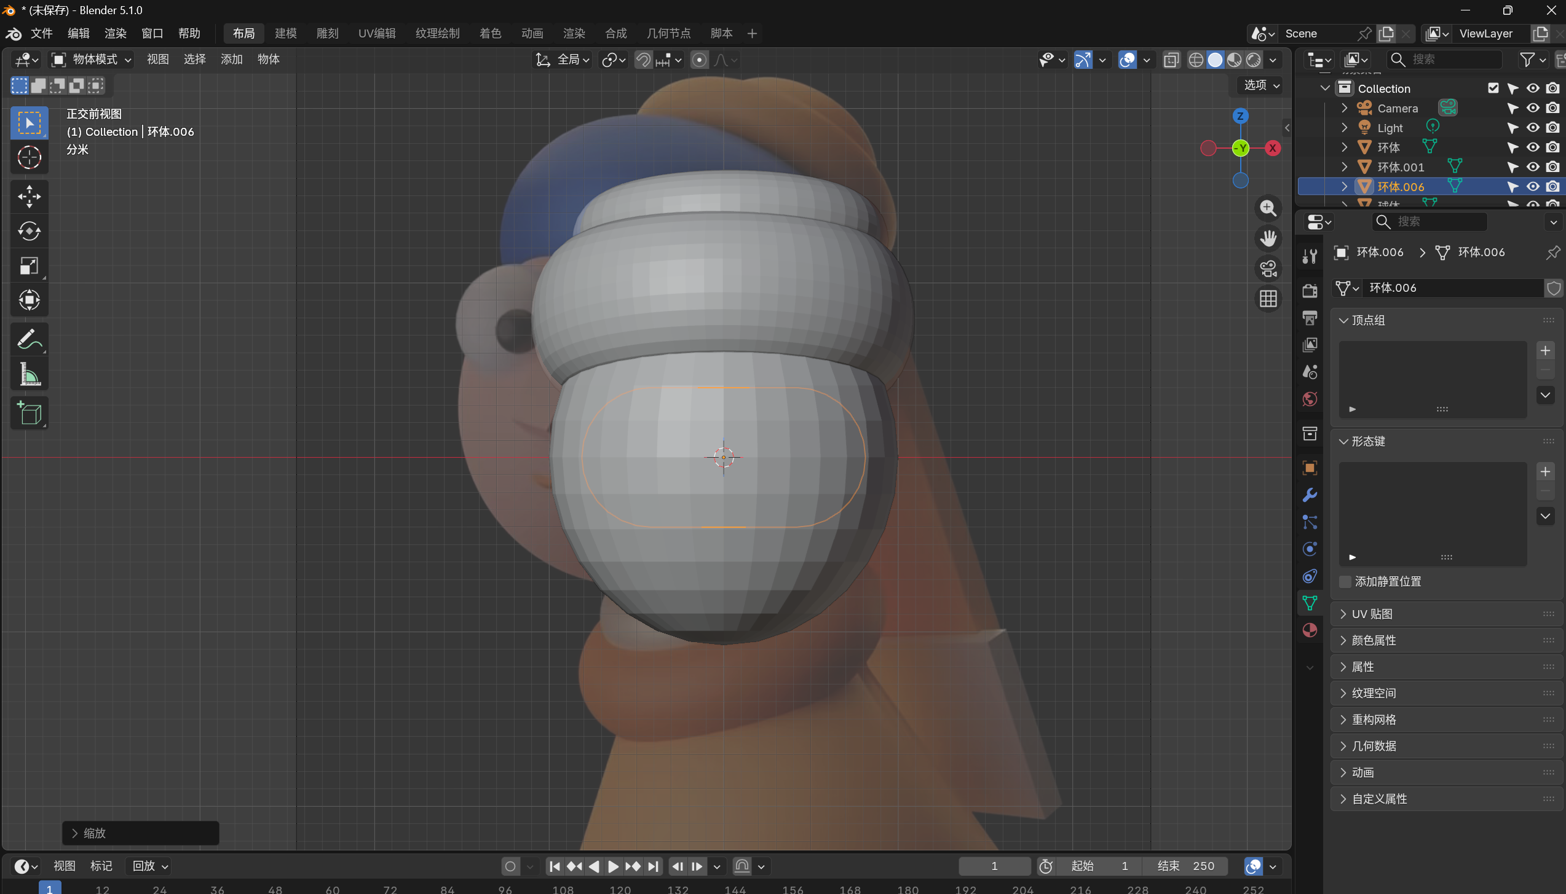This screenshot has width=1566, height=894.
Task: Click the Add Cube tool
Action: pyautogui.click(x=29, y=413)
